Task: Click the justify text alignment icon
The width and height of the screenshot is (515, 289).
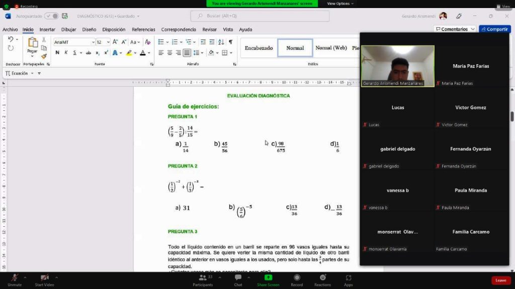Action: click(187, 53)
